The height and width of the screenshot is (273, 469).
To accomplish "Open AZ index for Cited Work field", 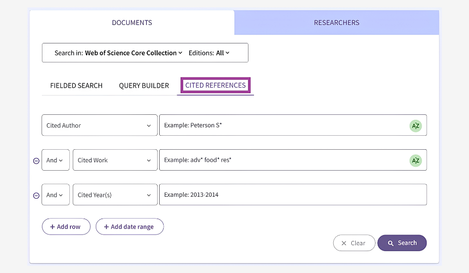I will coord(416,160).
